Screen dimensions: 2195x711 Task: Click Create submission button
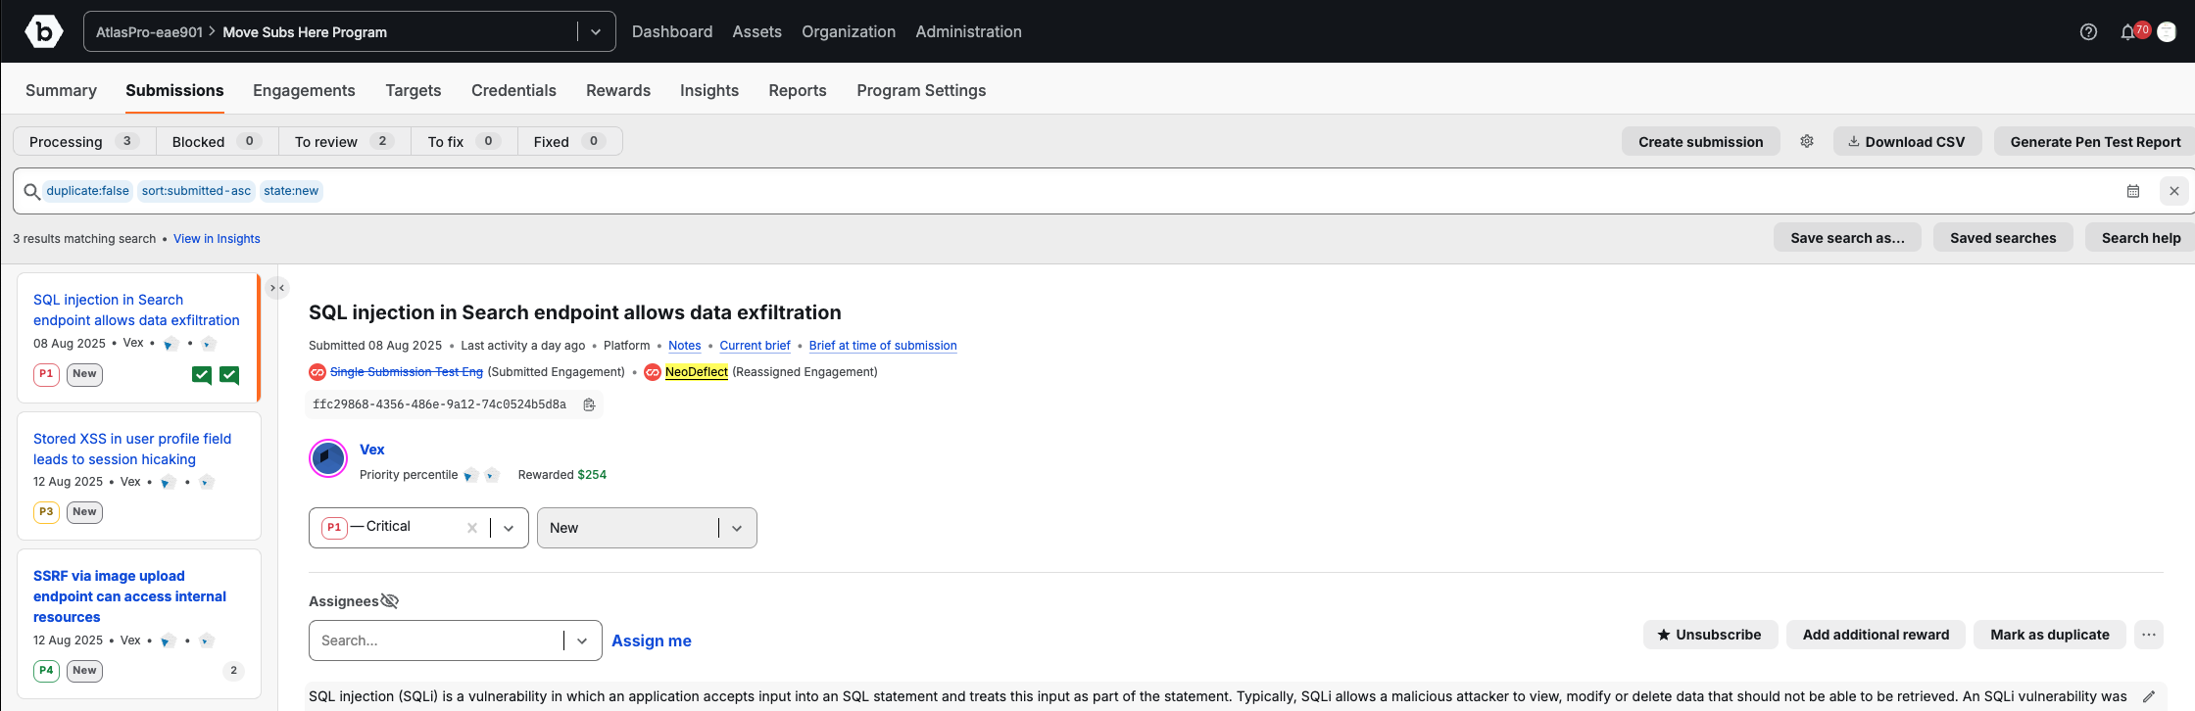(x=1701, y=141)
